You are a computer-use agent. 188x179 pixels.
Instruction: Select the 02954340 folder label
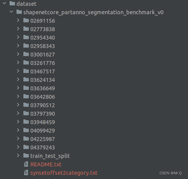[43, 38]
